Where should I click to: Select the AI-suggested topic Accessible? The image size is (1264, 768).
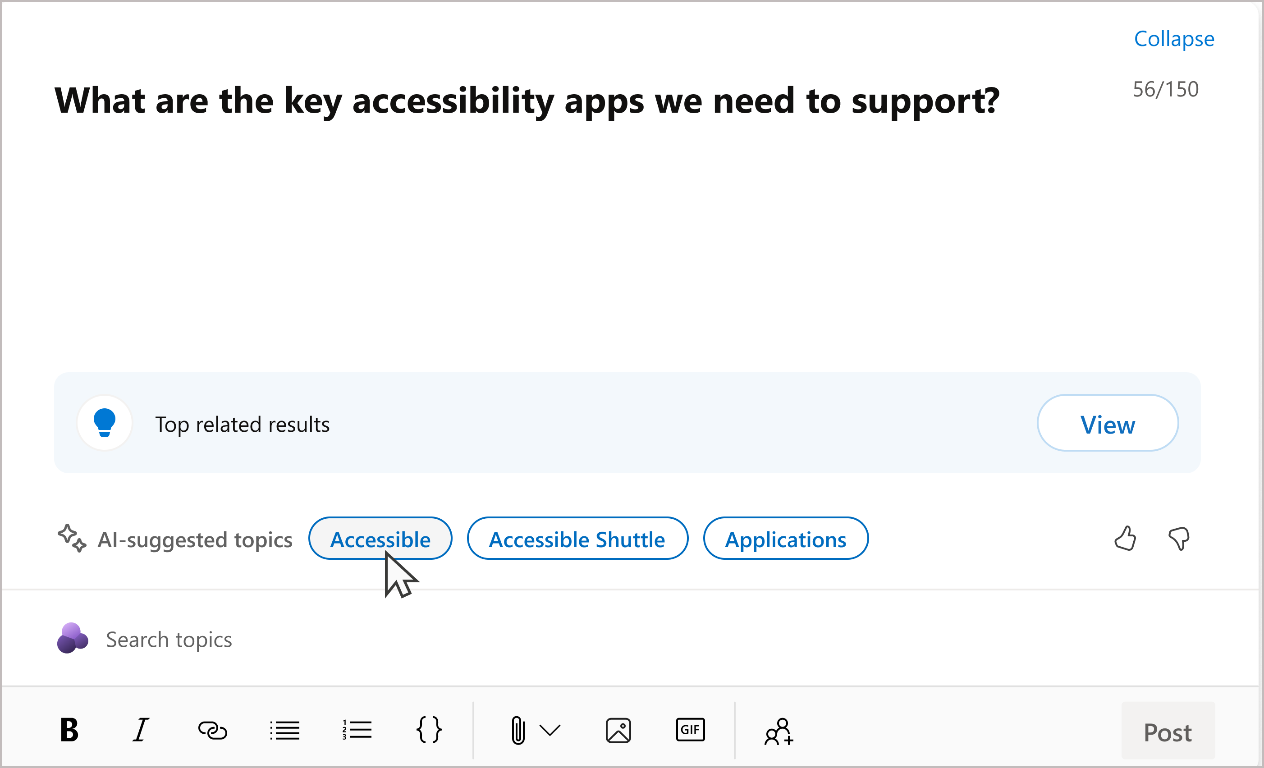coord(379,539)
